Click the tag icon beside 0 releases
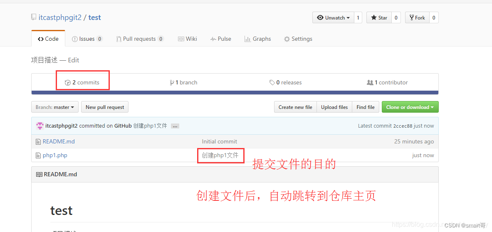 [272, 83]
